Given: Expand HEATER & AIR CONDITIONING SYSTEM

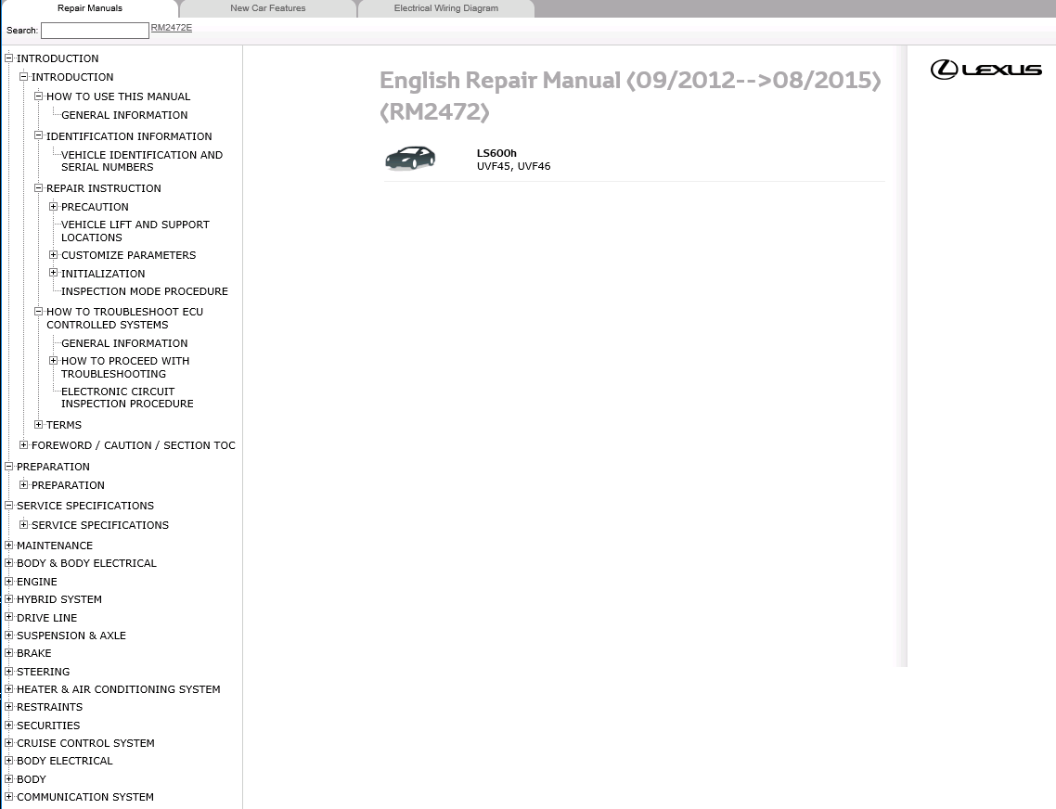Looking at the screenshot, I should click(x=8, y=688).
